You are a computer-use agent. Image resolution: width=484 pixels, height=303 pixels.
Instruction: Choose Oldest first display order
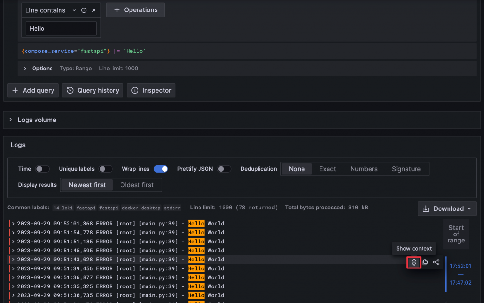point(137,185)
